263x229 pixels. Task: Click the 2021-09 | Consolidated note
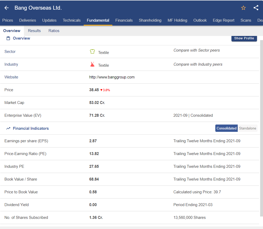(193, 115)
